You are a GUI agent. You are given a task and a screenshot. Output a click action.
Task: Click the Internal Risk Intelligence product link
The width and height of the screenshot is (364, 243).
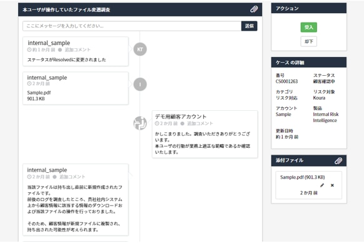[325, 118]
